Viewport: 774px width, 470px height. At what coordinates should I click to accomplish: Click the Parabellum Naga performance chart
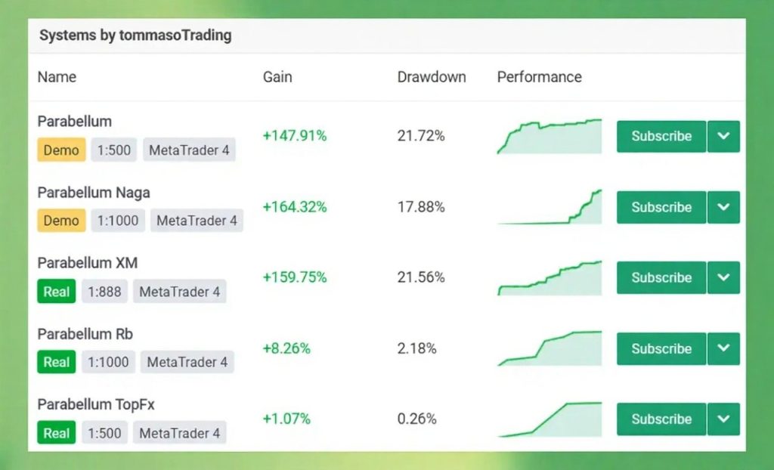pyautogui.click(x=550, y=207)
